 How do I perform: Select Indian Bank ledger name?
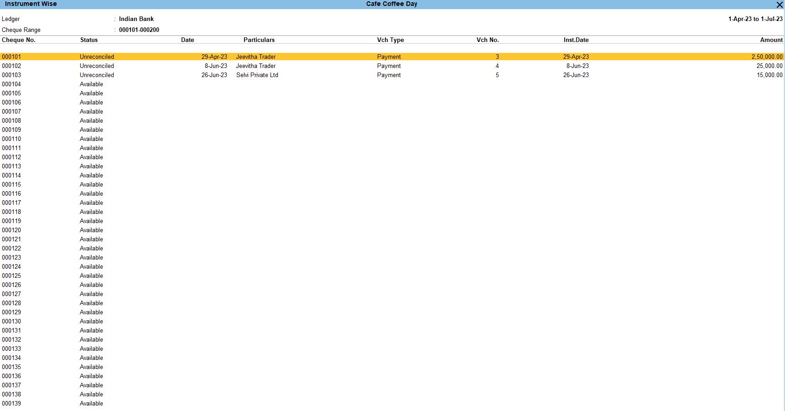pyautogui.click(x=136, y=19)
